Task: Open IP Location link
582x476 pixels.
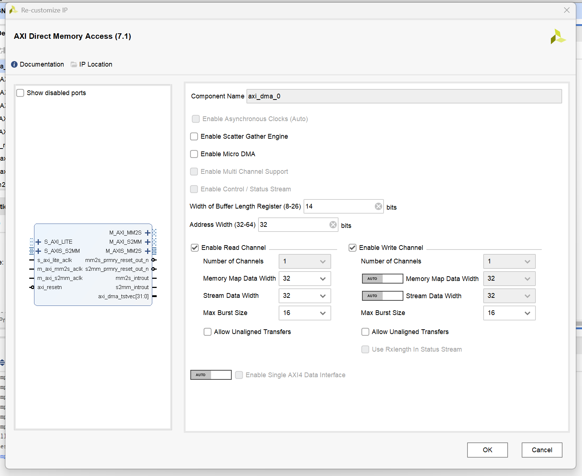Action: point(96,64)
